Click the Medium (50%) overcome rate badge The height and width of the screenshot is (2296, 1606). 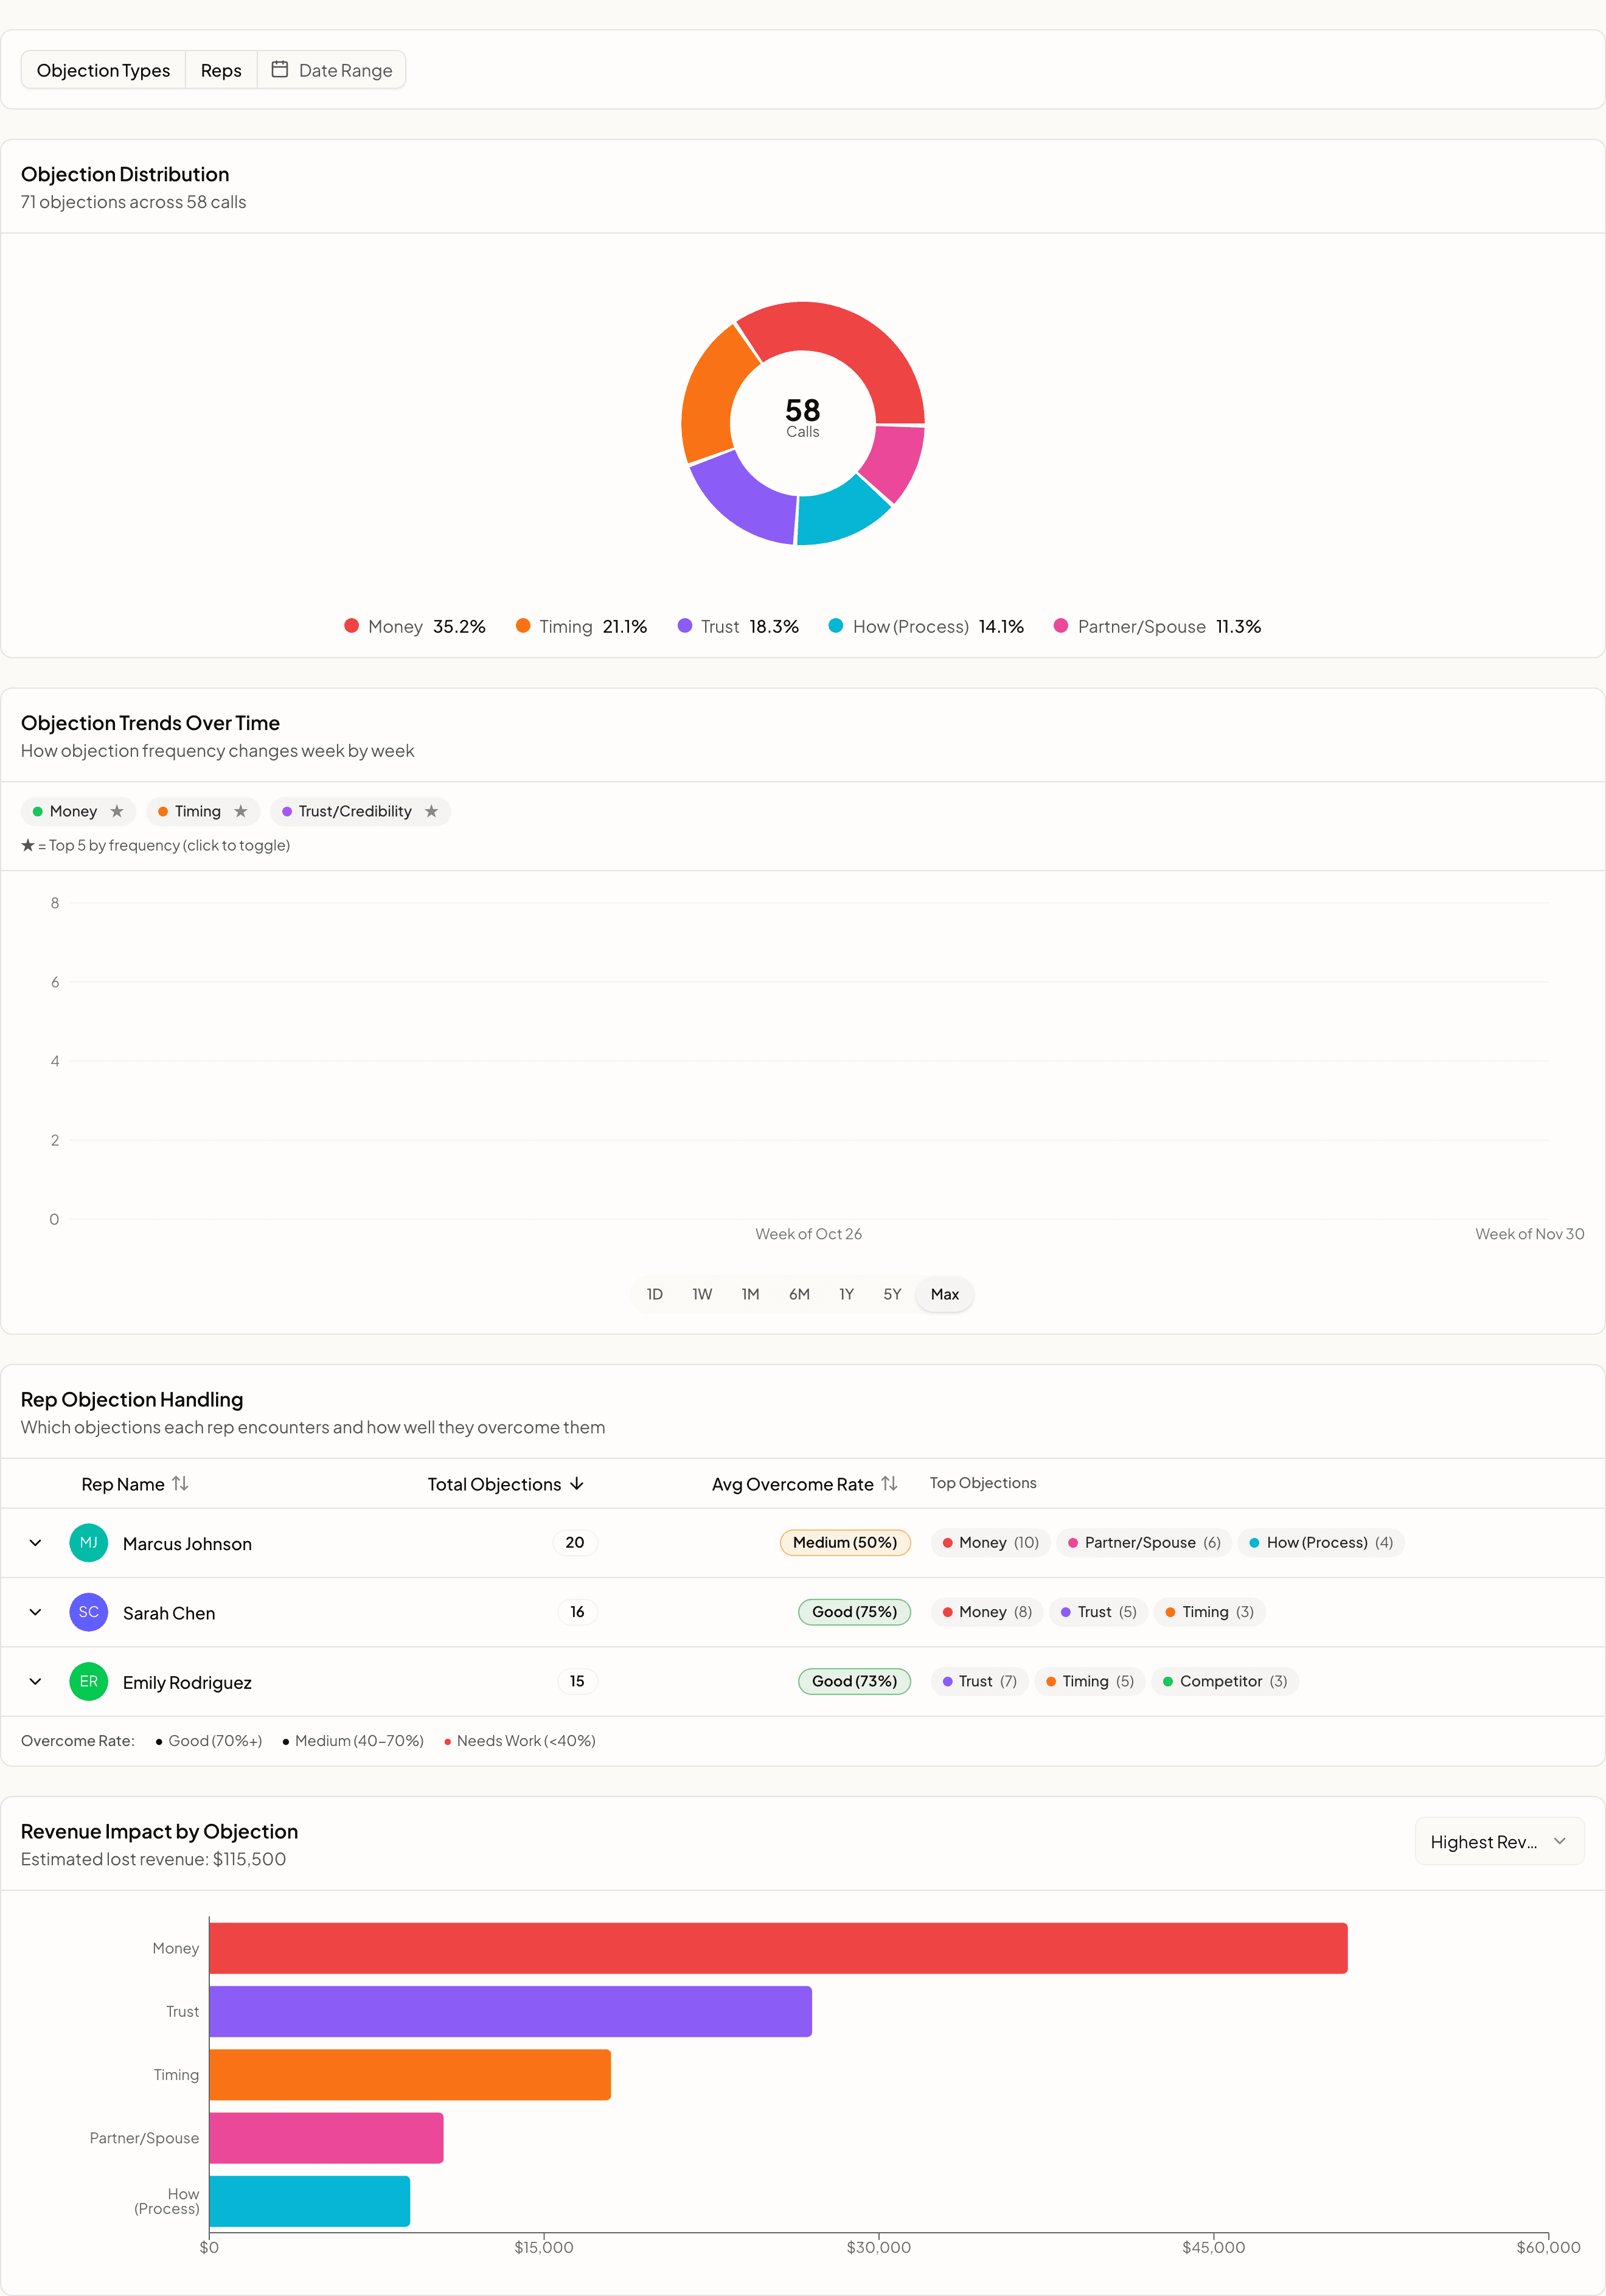click(x=845, y=1542)
